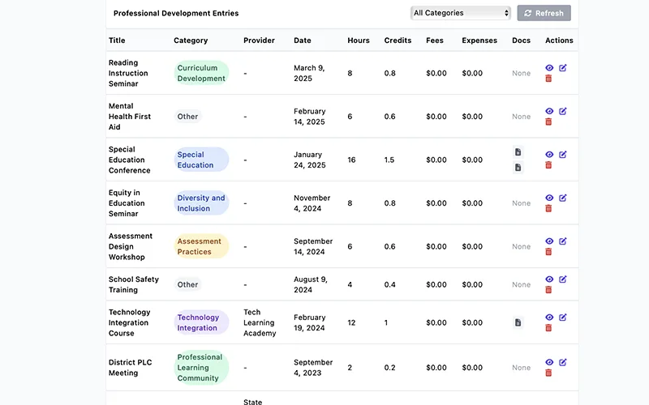Click the Title column header
The width and height of the screenshot is (649, 405).
(x=117, y=40)
